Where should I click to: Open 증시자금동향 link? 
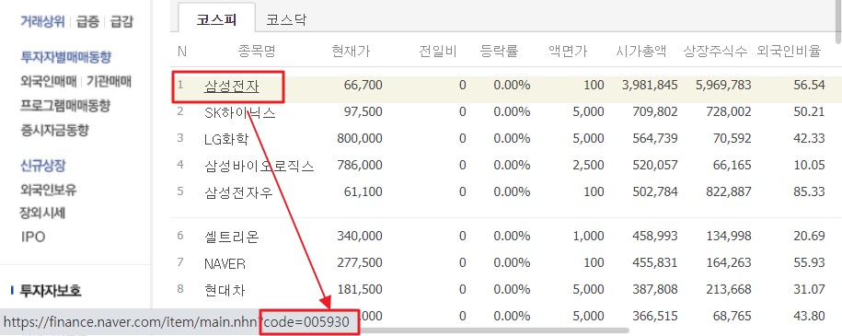pos(54,130)
